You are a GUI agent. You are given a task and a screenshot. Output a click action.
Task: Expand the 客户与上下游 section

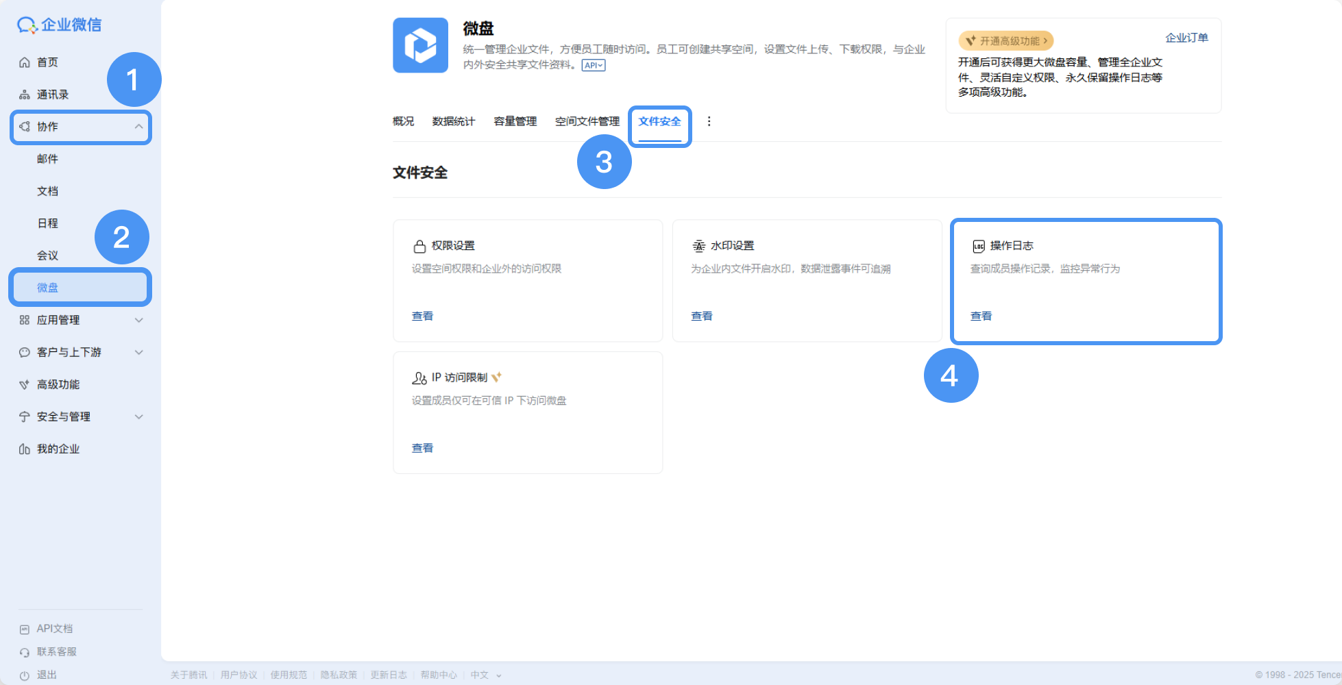click(138, 352)
